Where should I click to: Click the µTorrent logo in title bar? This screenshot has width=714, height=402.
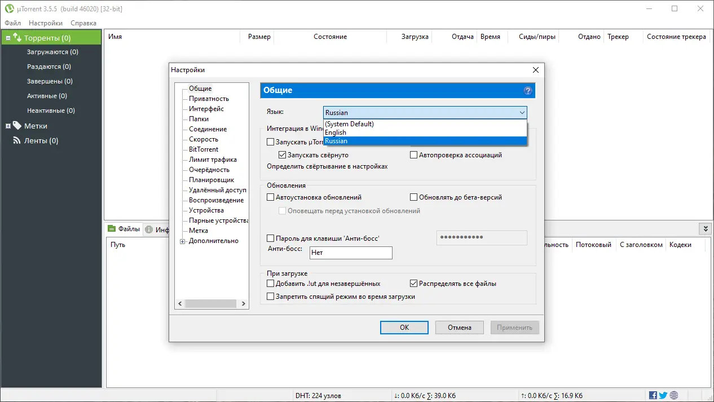(8, 8)
